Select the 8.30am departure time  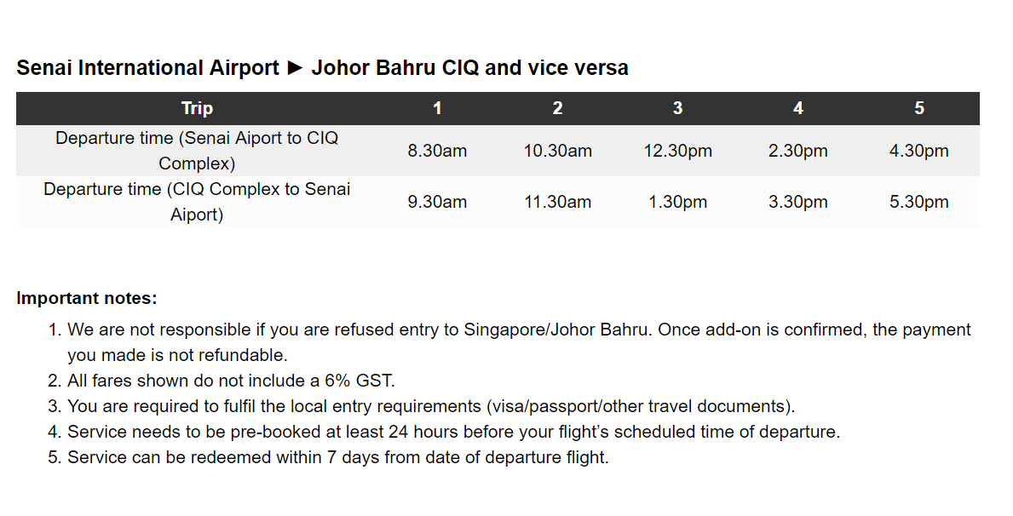[x=437, y=151]
